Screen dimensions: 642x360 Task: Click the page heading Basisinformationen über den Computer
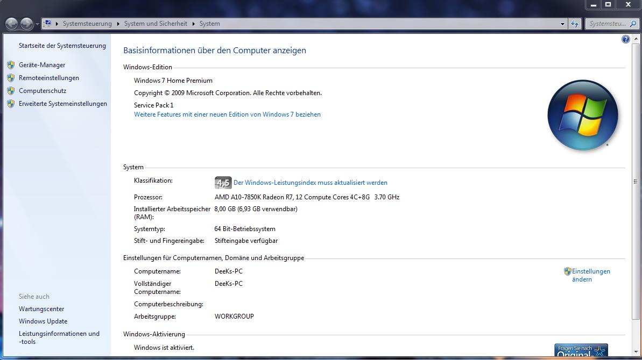[215, 51]
